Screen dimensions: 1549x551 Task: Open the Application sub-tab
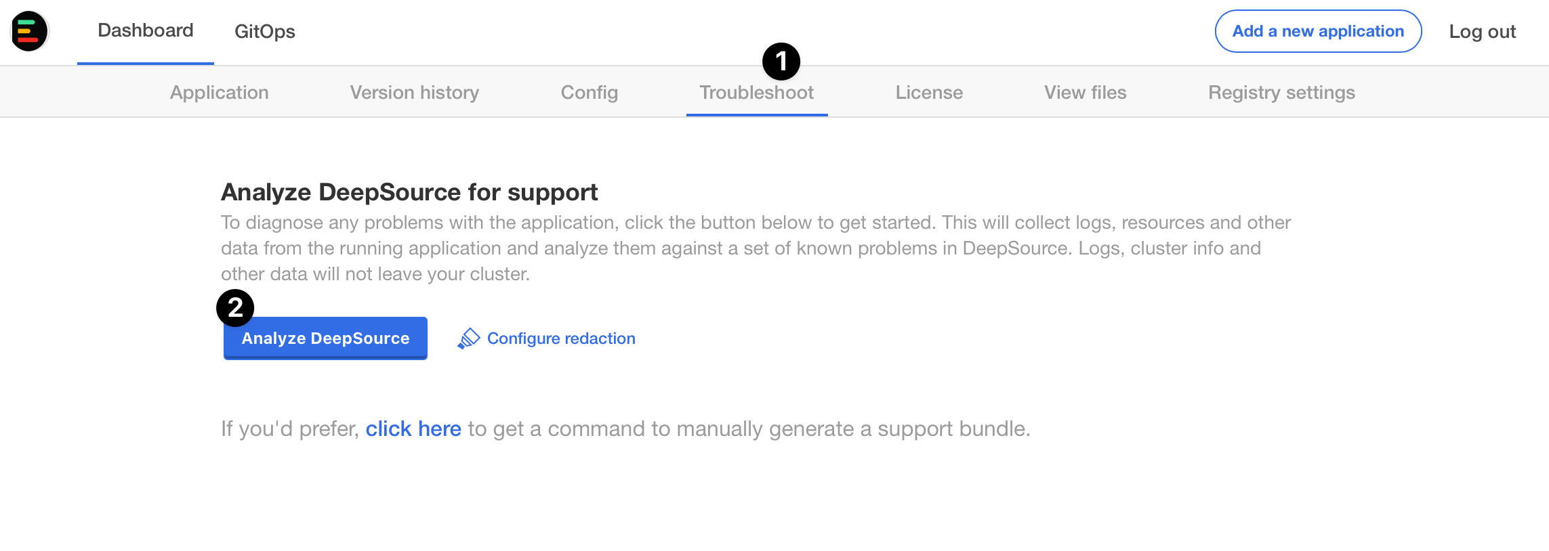tap(219, 93)
